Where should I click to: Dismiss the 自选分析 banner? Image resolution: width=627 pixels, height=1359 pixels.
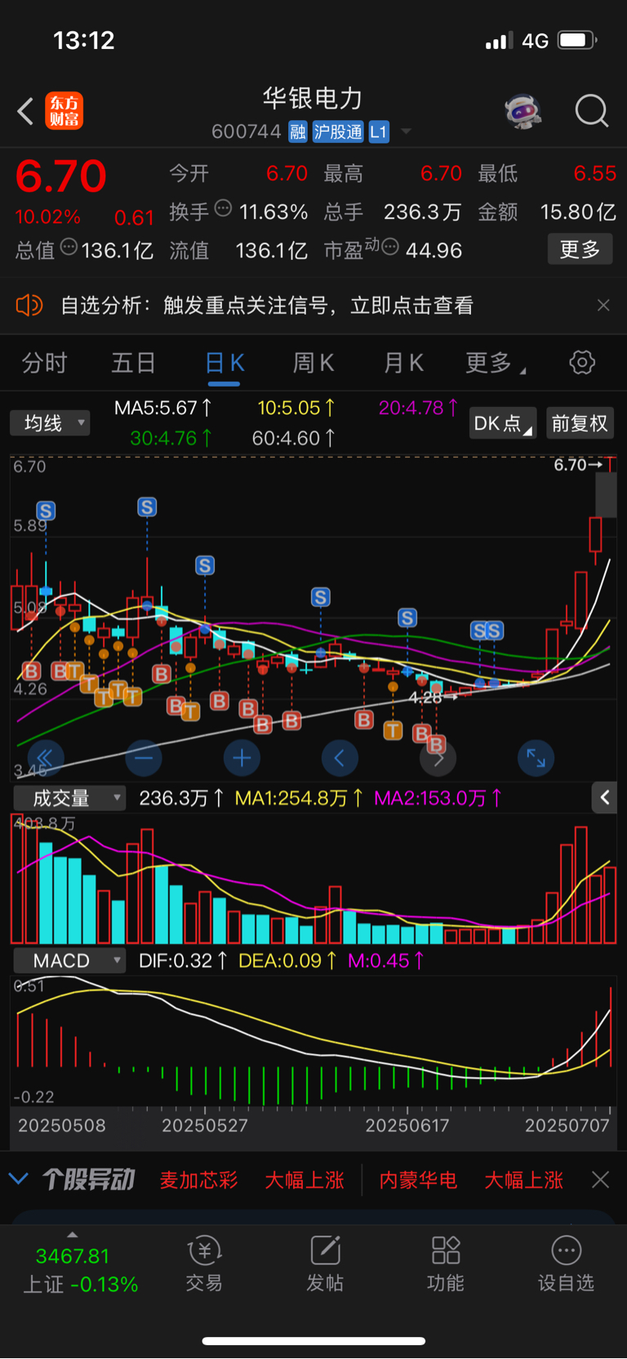pyautogui.click(x=603, y=306)
